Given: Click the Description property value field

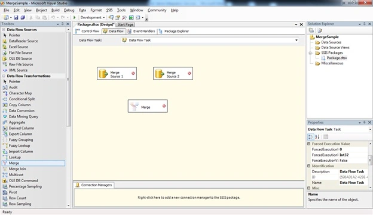Looking at the screenshot, I should 353,171.
